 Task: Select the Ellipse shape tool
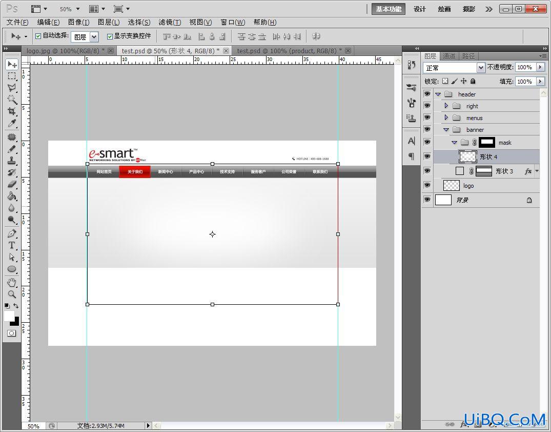(12, 269)
